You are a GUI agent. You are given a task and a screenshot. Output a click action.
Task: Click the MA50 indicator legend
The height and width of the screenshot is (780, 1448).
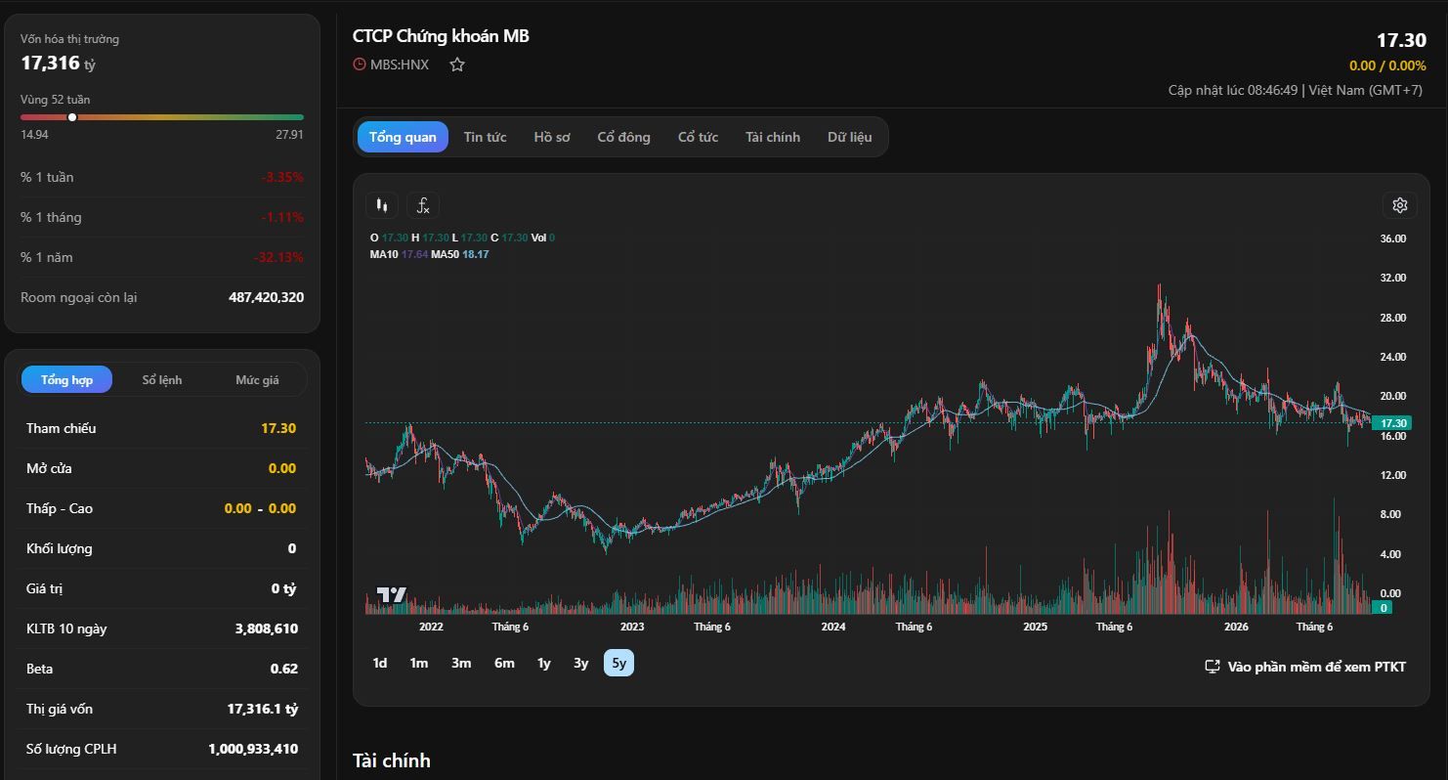[460, 254]
